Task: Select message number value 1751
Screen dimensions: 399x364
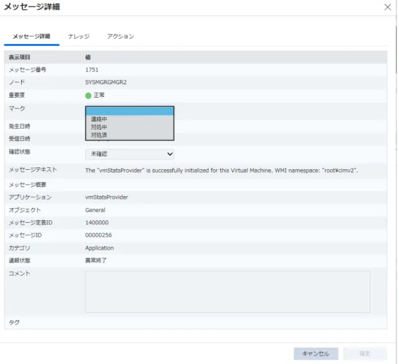Action: tap(91, 70)
